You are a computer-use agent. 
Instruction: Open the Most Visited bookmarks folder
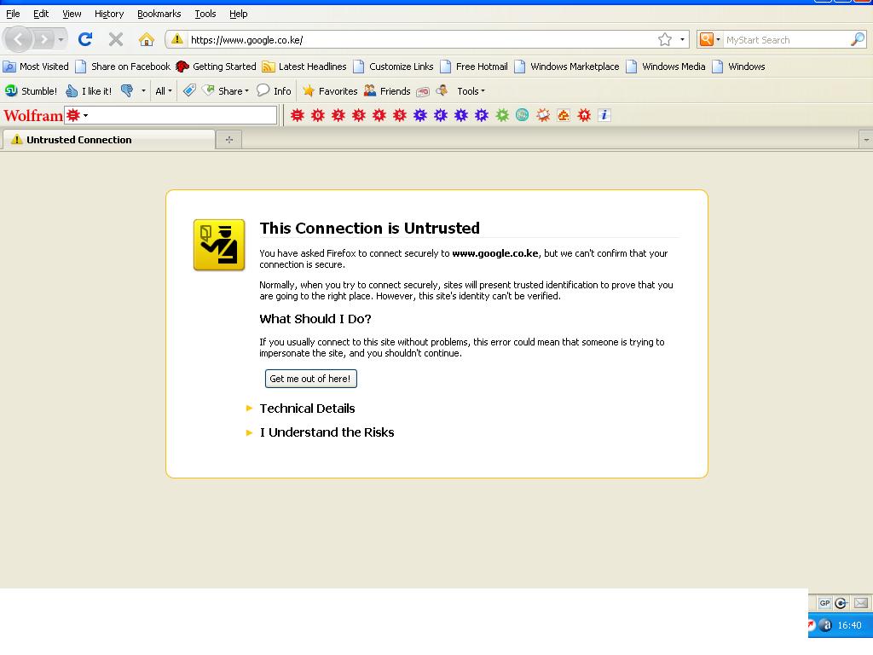point(36,67)
